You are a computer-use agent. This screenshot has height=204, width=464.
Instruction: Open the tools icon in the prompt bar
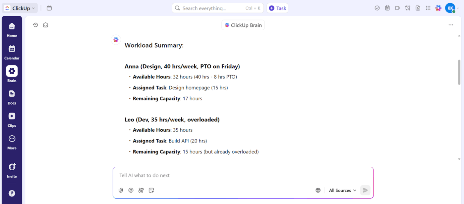click(141, 190)
